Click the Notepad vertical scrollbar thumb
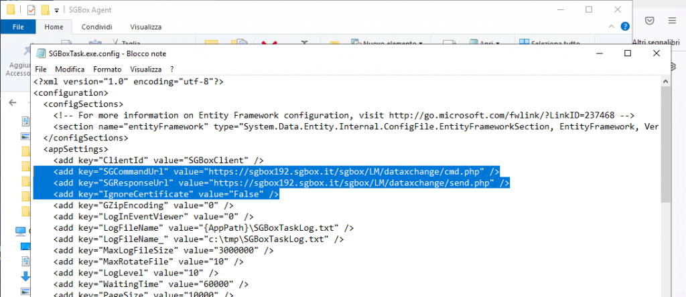Viewport: 686px width, 297px height. click(x=665, y=144)
